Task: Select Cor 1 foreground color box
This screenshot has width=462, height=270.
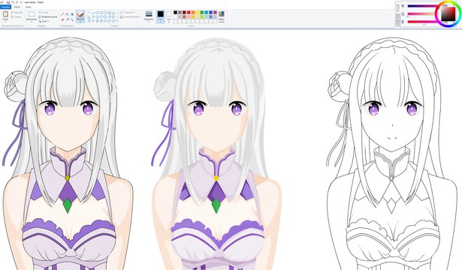Action: [x=160, y=16]
